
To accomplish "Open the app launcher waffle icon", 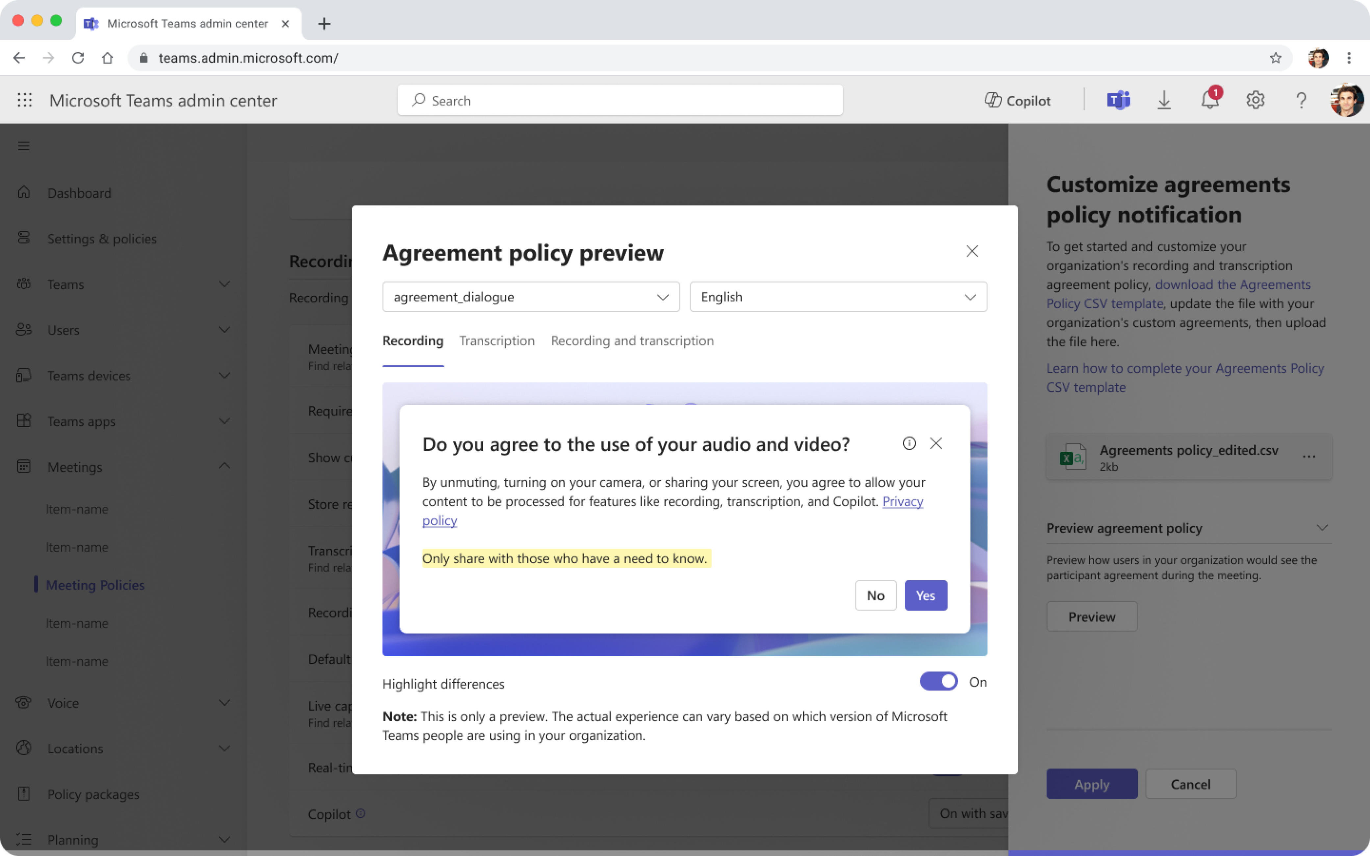I will coord(24,100).
